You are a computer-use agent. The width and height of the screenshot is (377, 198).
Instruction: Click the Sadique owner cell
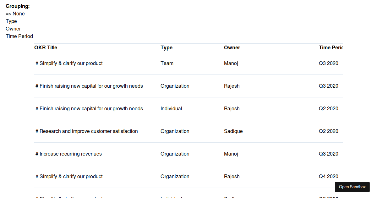point(233,131)
